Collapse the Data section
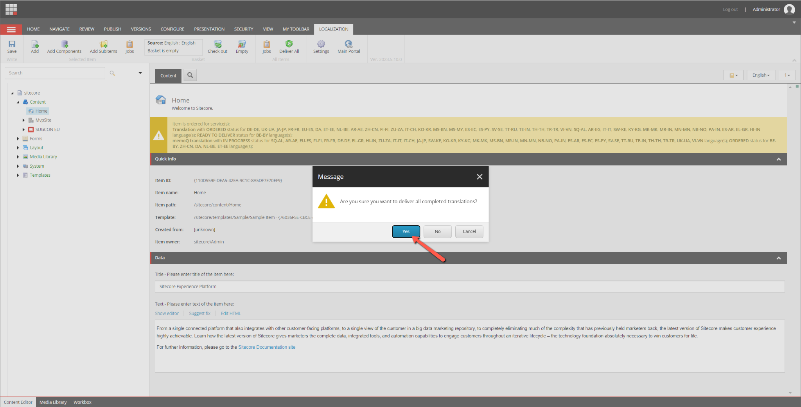 tap(779, 258)
